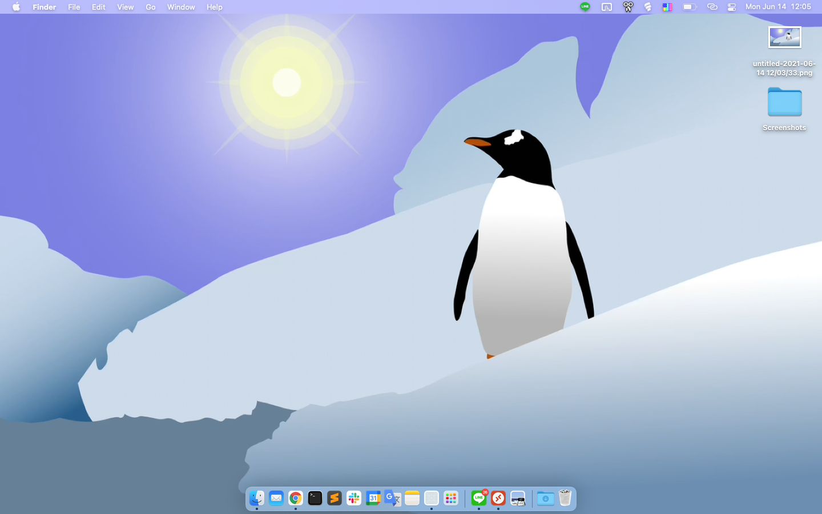
Task: Open Control Center in menu bar
Action: [731, 7]
